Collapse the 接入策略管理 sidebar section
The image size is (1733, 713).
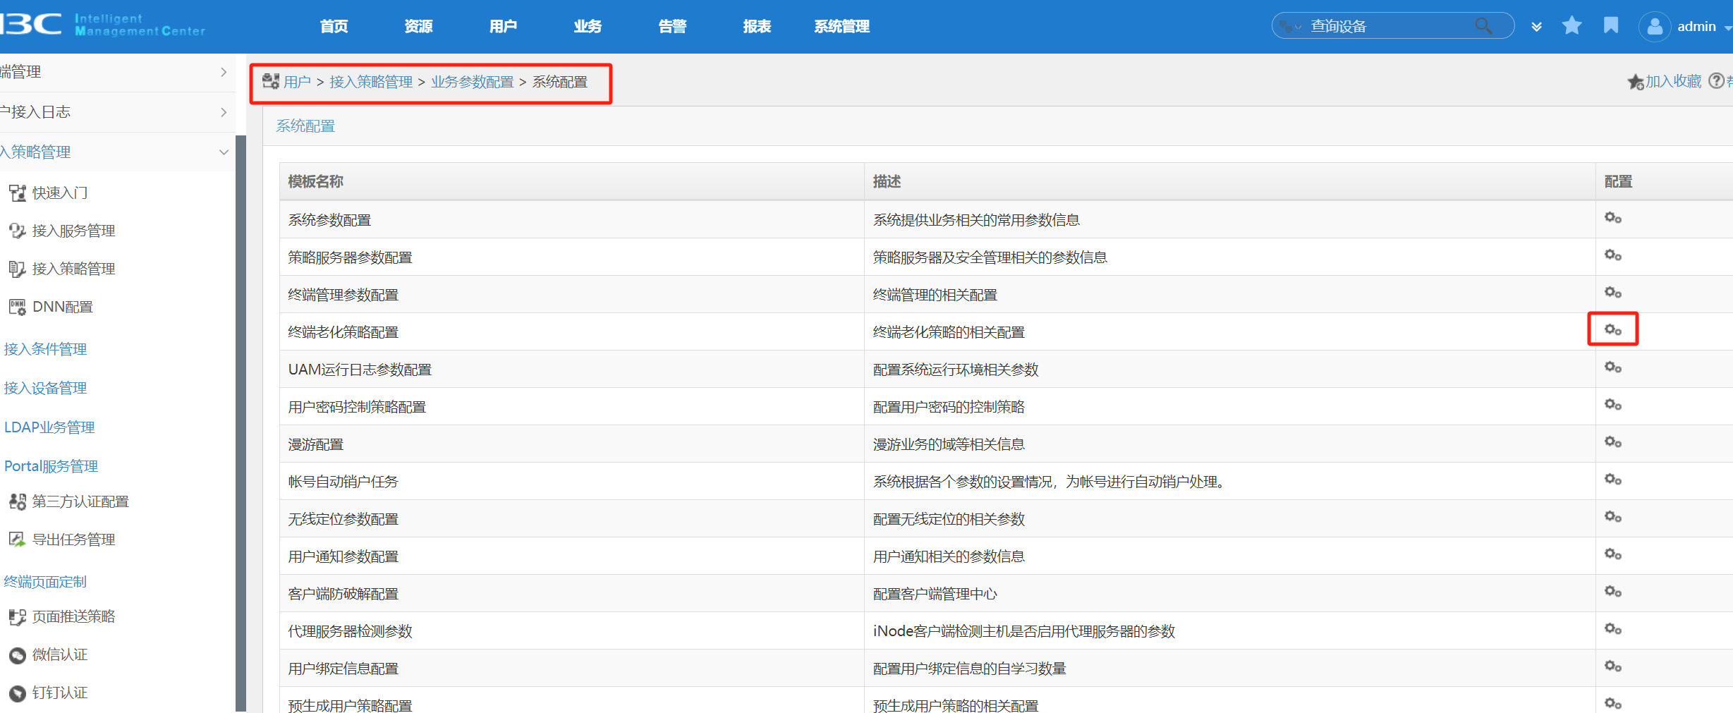click(224, 152)
